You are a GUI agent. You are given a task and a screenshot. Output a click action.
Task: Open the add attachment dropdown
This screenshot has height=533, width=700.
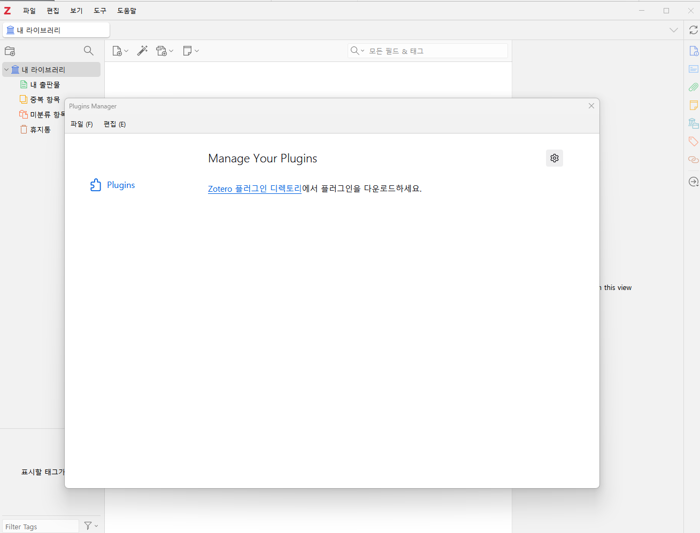click(165, 51)
